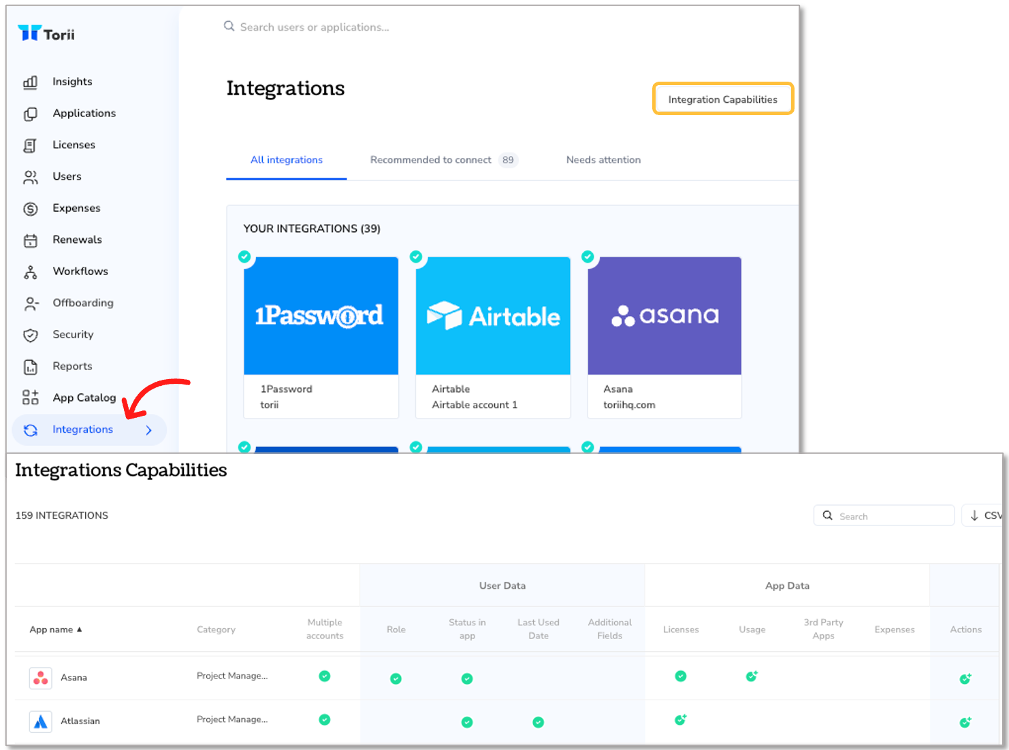Viewport: 1009px width, 750px height.
Task: Download the integrations CSV
Action: [984, 515]
